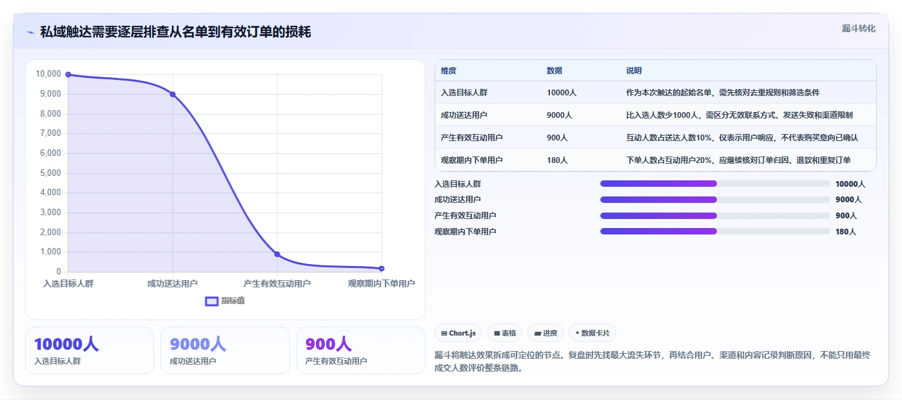902x400 pixels.
Task: Click x-axis label 成功送达用户
Action: (173, 283)
